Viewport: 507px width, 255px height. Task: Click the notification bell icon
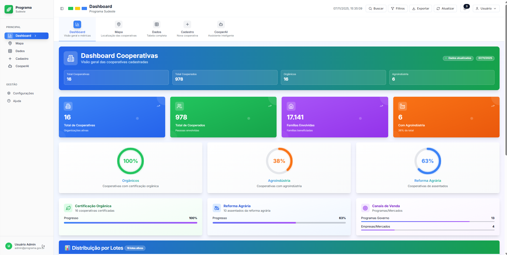[x=465, y=9]
